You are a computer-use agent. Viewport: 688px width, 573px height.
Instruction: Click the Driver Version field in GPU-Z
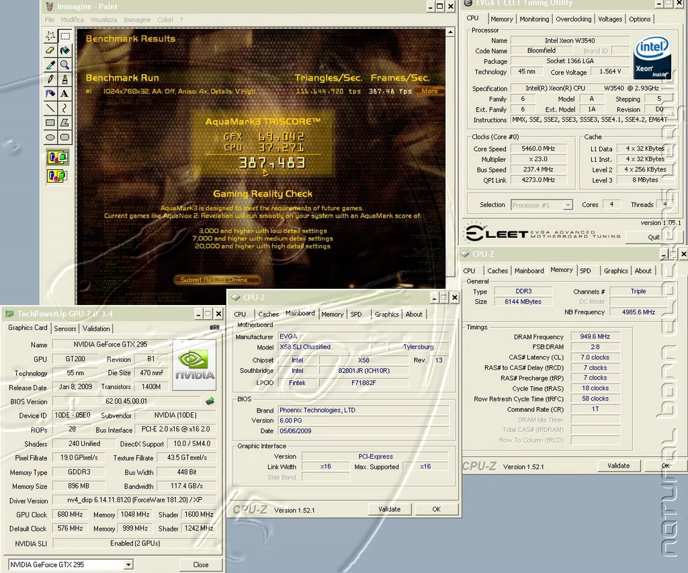pos(134,500)
